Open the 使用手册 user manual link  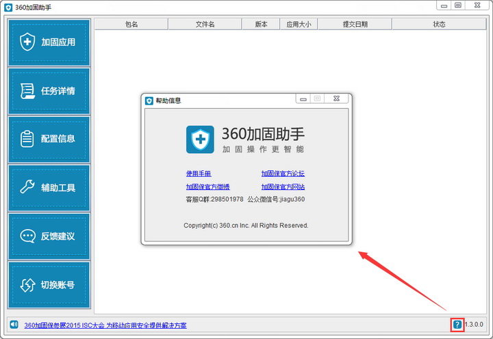(199, 174)
